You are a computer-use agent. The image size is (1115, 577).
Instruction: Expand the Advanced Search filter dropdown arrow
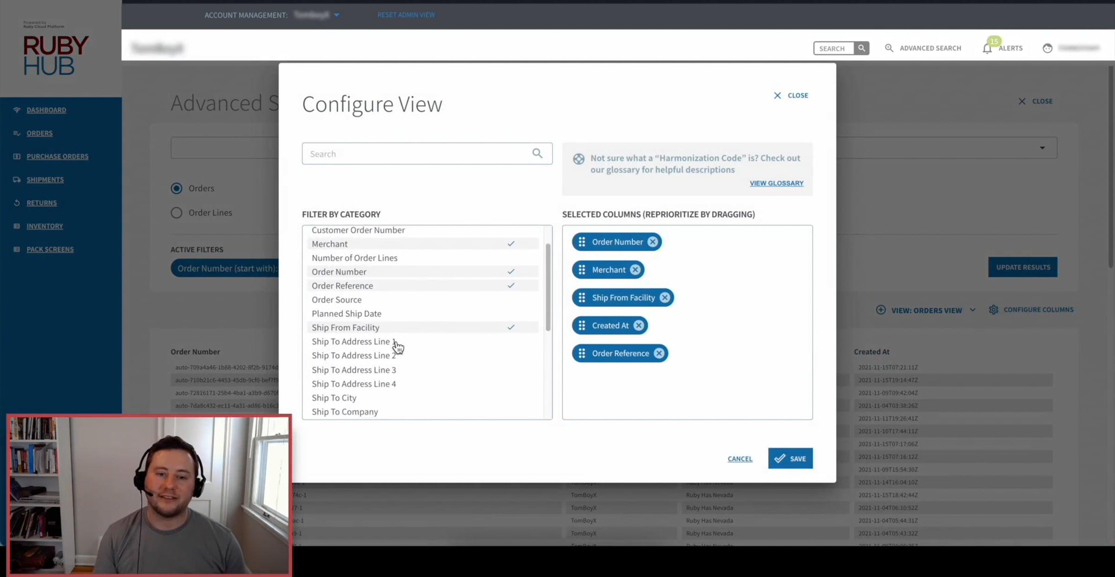click(x=1043, y=148)
